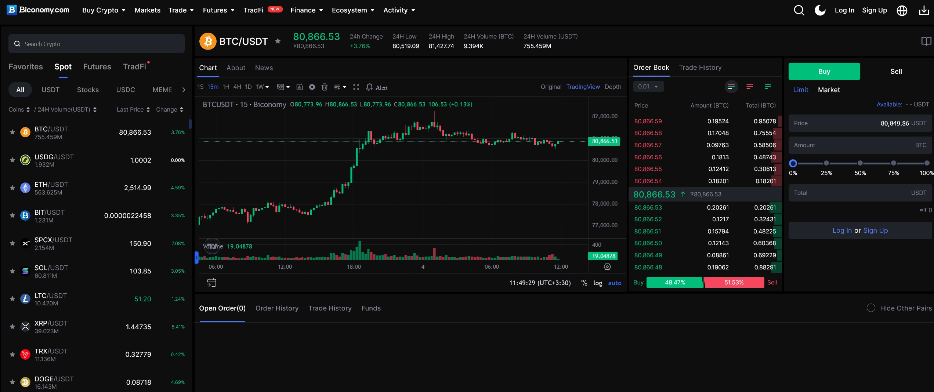Set the amount slider to 50%

coord(860,163)
